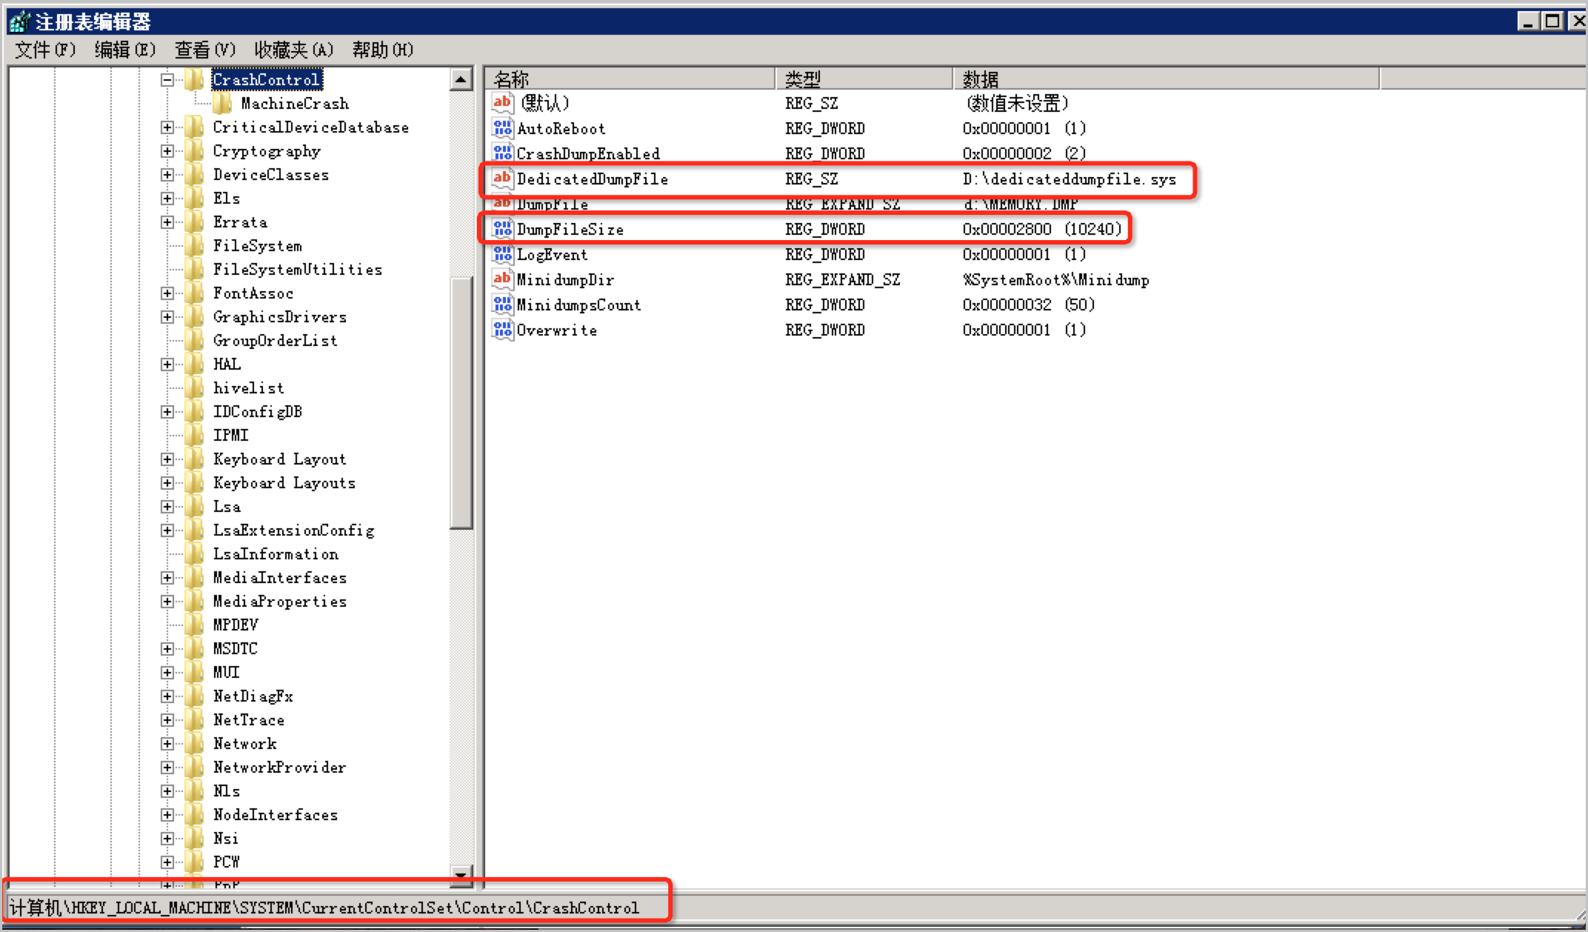Expand the FontAssoc tree node
The height and width of the screenshot is (932, 1588).
tap(167, 293)
